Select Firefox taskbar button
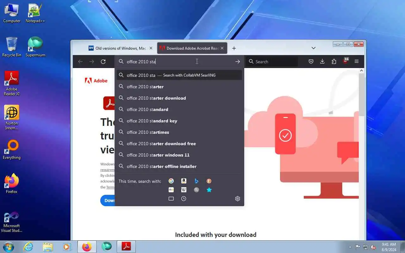Viewport: 405px width, 253px height. click(87, 247)
